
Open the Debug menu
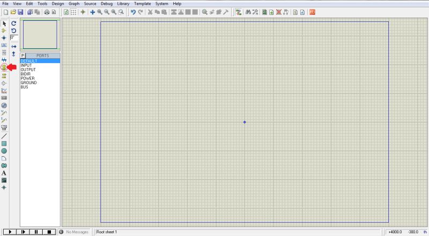tap(107, 4)
